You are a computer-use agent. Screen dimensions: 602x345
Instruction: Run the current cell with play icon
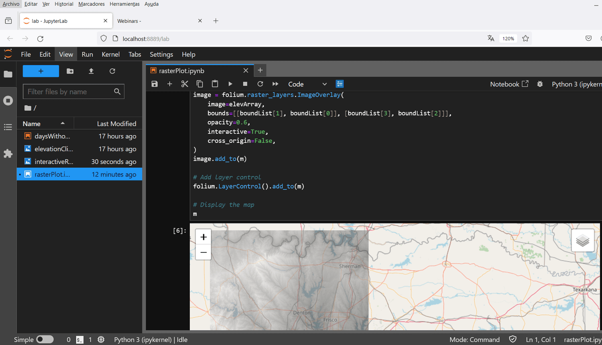coord(230,84)
